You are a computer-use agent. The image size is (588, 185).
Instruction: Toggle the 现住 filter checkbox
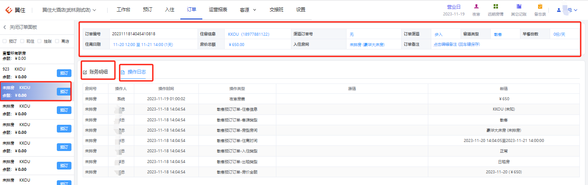(22, 41)
